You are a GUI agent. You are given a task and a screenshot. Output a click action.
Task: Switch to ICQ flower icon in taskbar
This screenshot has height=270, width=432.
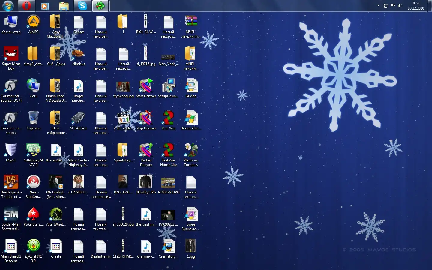click(x=100, y=6)
